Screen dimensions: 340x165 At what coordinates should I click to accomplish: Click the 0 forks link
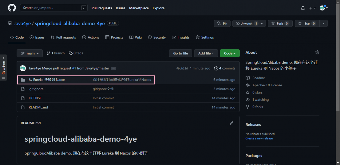tap(254, 107)
